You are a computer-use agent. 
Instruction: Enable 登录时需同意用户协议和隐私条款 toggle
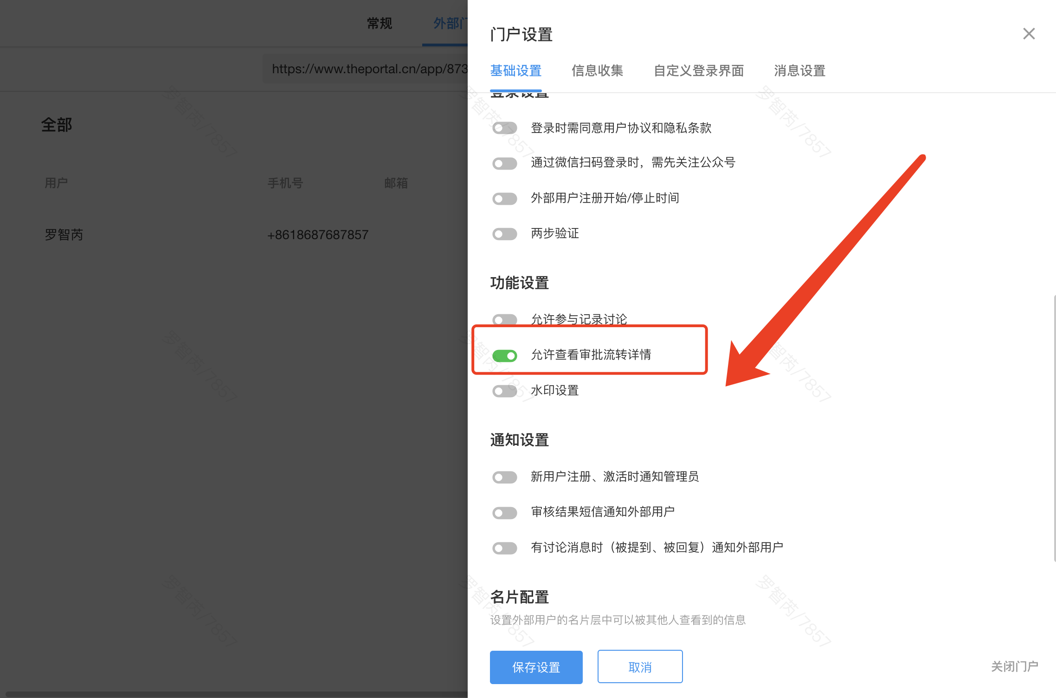505,128
